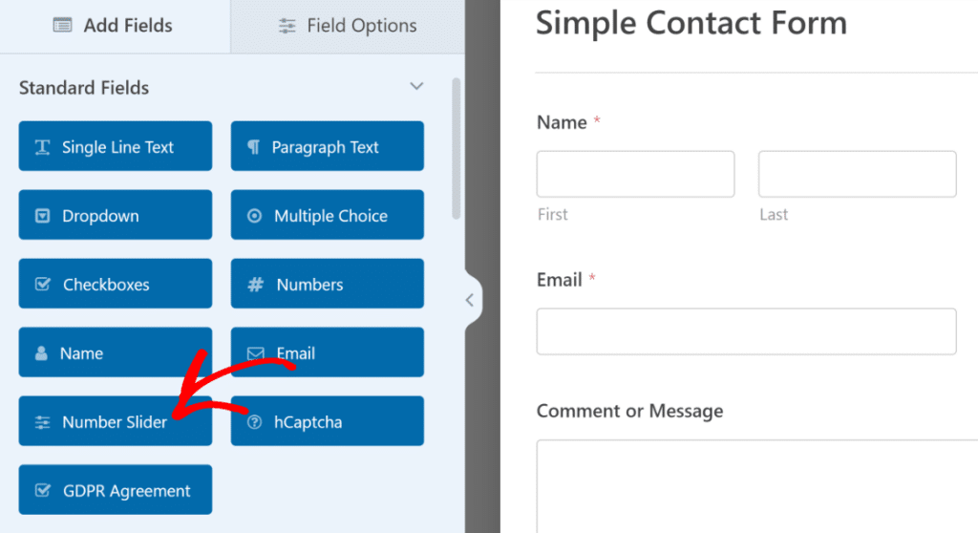Click the GDPR Agreement checkbox icon

[x=42, y=491]
